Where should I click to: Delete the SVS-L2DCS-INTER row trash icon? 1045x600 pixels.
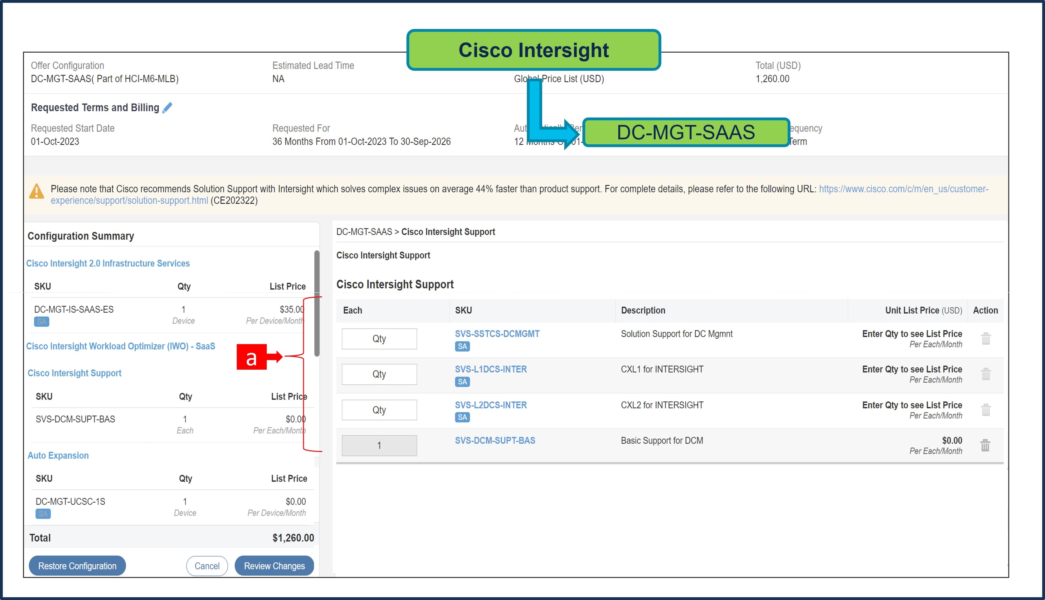pos(986,410)
